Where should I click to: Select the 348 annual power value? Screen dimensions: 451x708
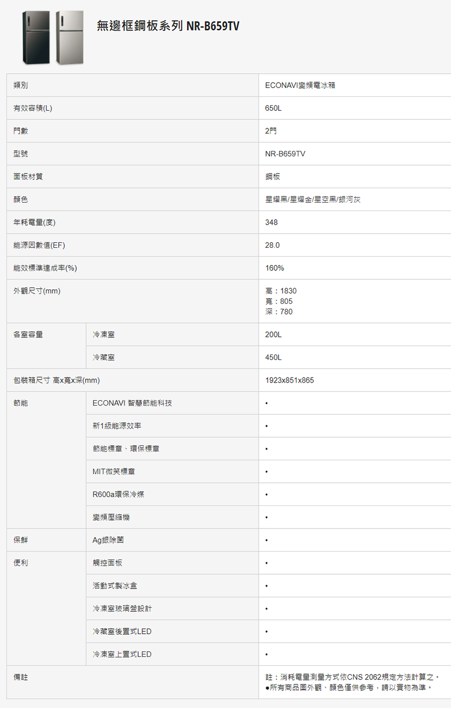click(271, 223)
